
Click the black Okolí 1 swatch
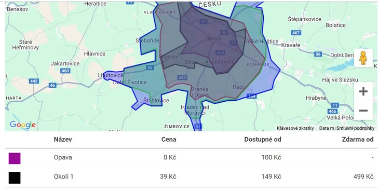15,178
